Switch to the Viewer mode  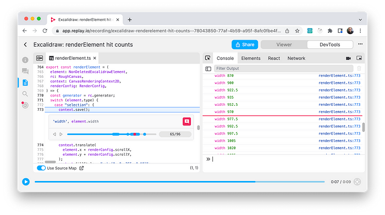pos(284,44)
